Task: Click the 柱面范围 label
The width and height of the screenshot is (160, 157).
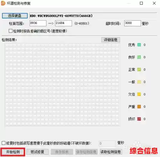Action: [17, 24]
